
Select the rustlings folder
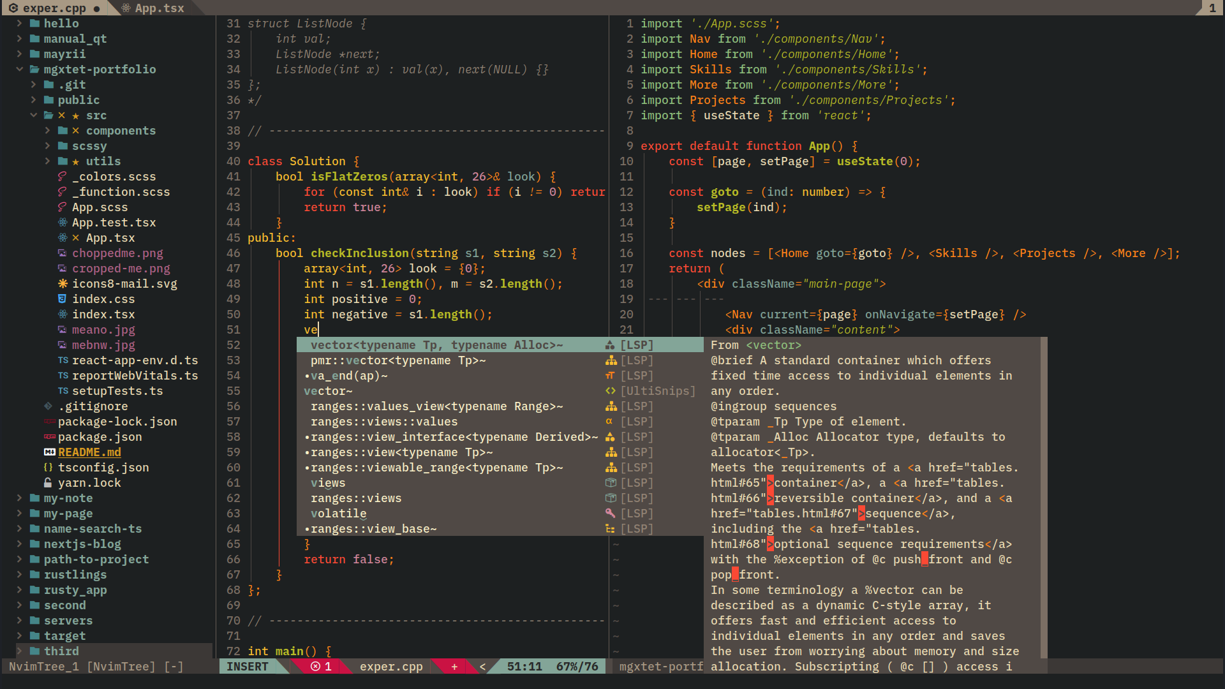(x=75, y=574)
